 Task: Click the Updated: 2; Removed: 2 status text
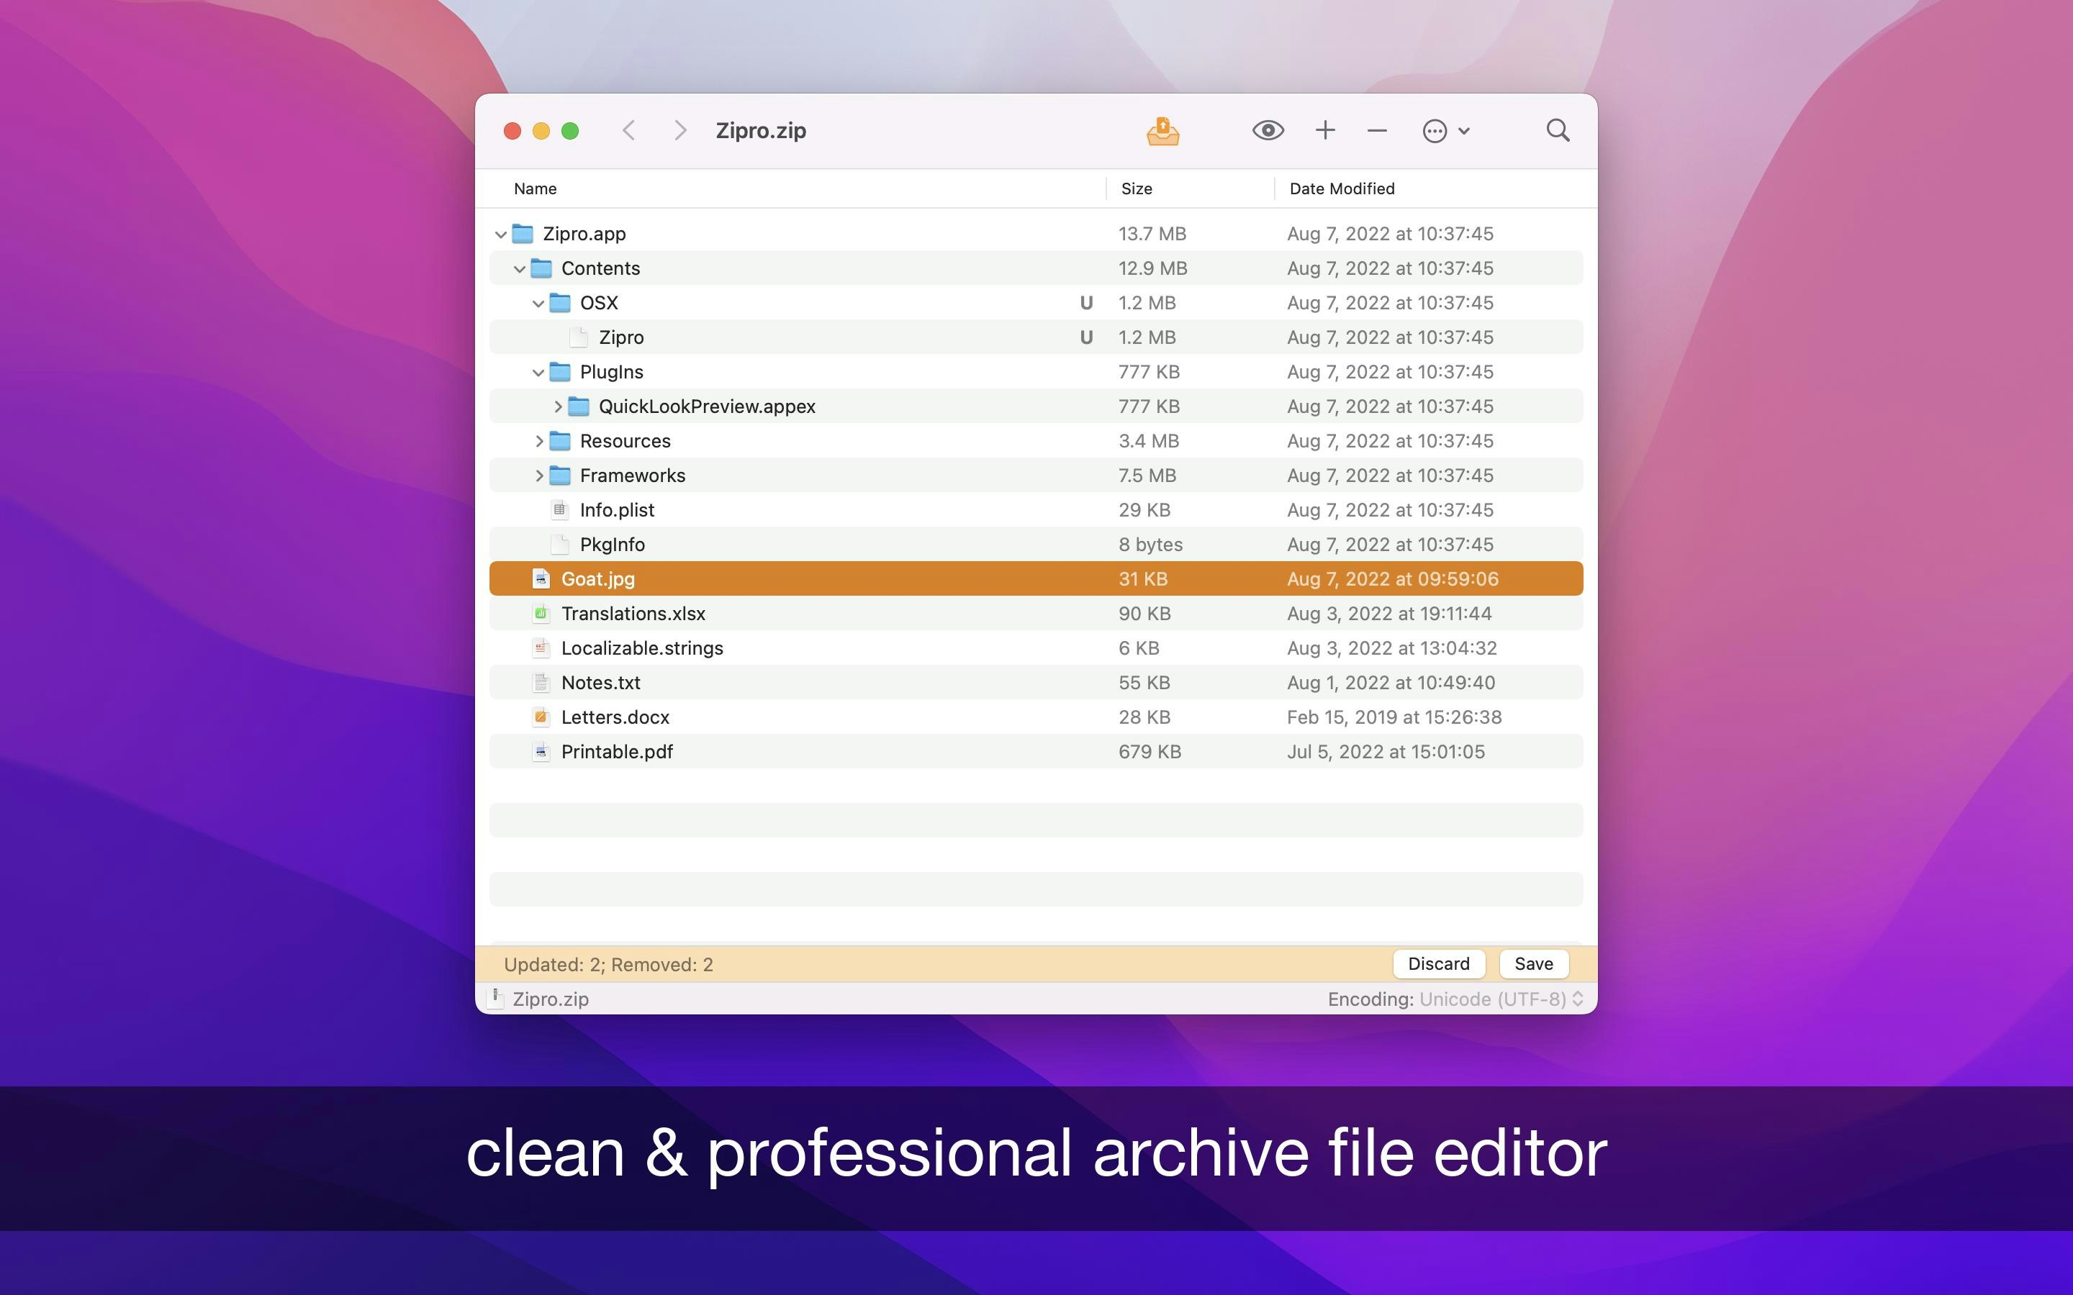(x=608, y=964)
